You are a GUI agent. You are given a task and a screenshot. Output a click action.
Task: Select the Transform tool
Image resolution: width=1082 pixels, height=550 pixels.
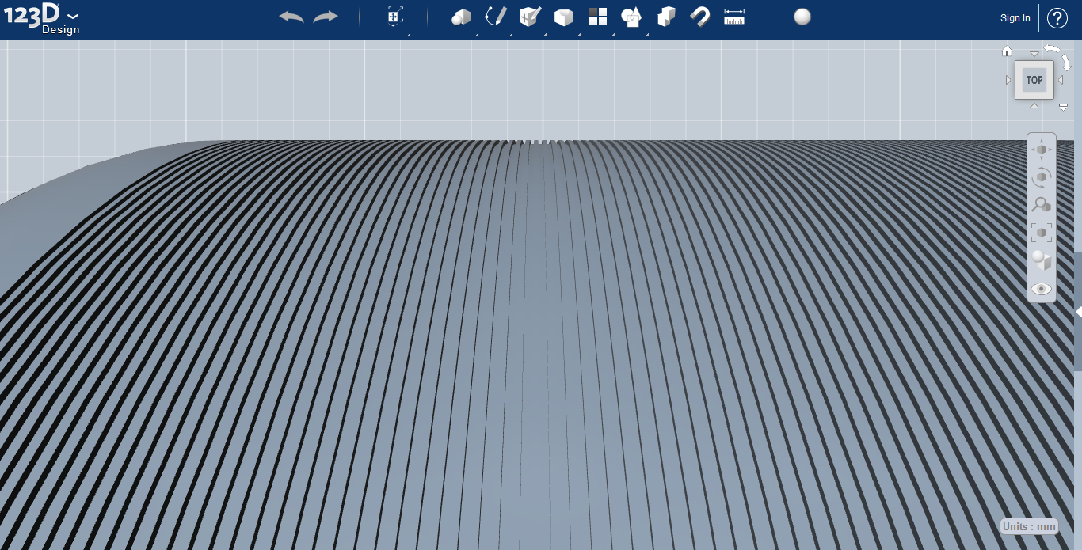click(394, 14)
